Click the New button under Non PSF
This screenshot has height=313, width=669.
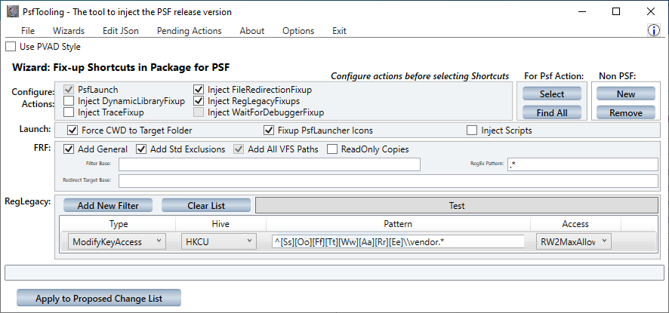625,94
